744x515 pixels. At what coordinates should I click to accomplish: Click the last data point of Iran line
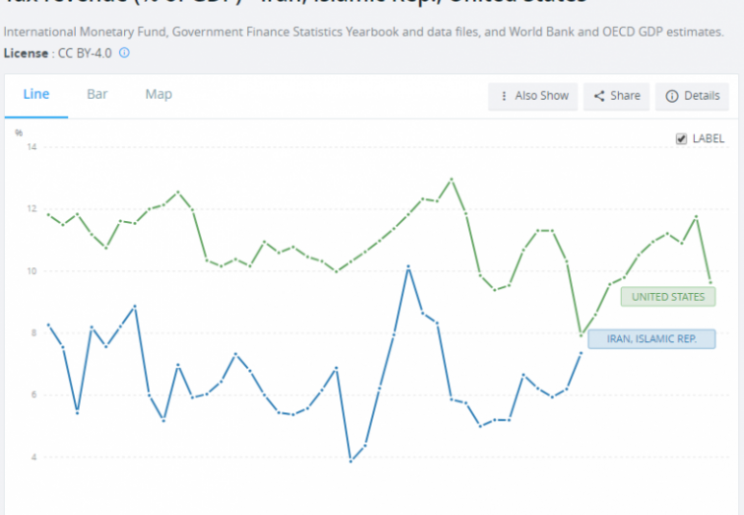[581, 352]
